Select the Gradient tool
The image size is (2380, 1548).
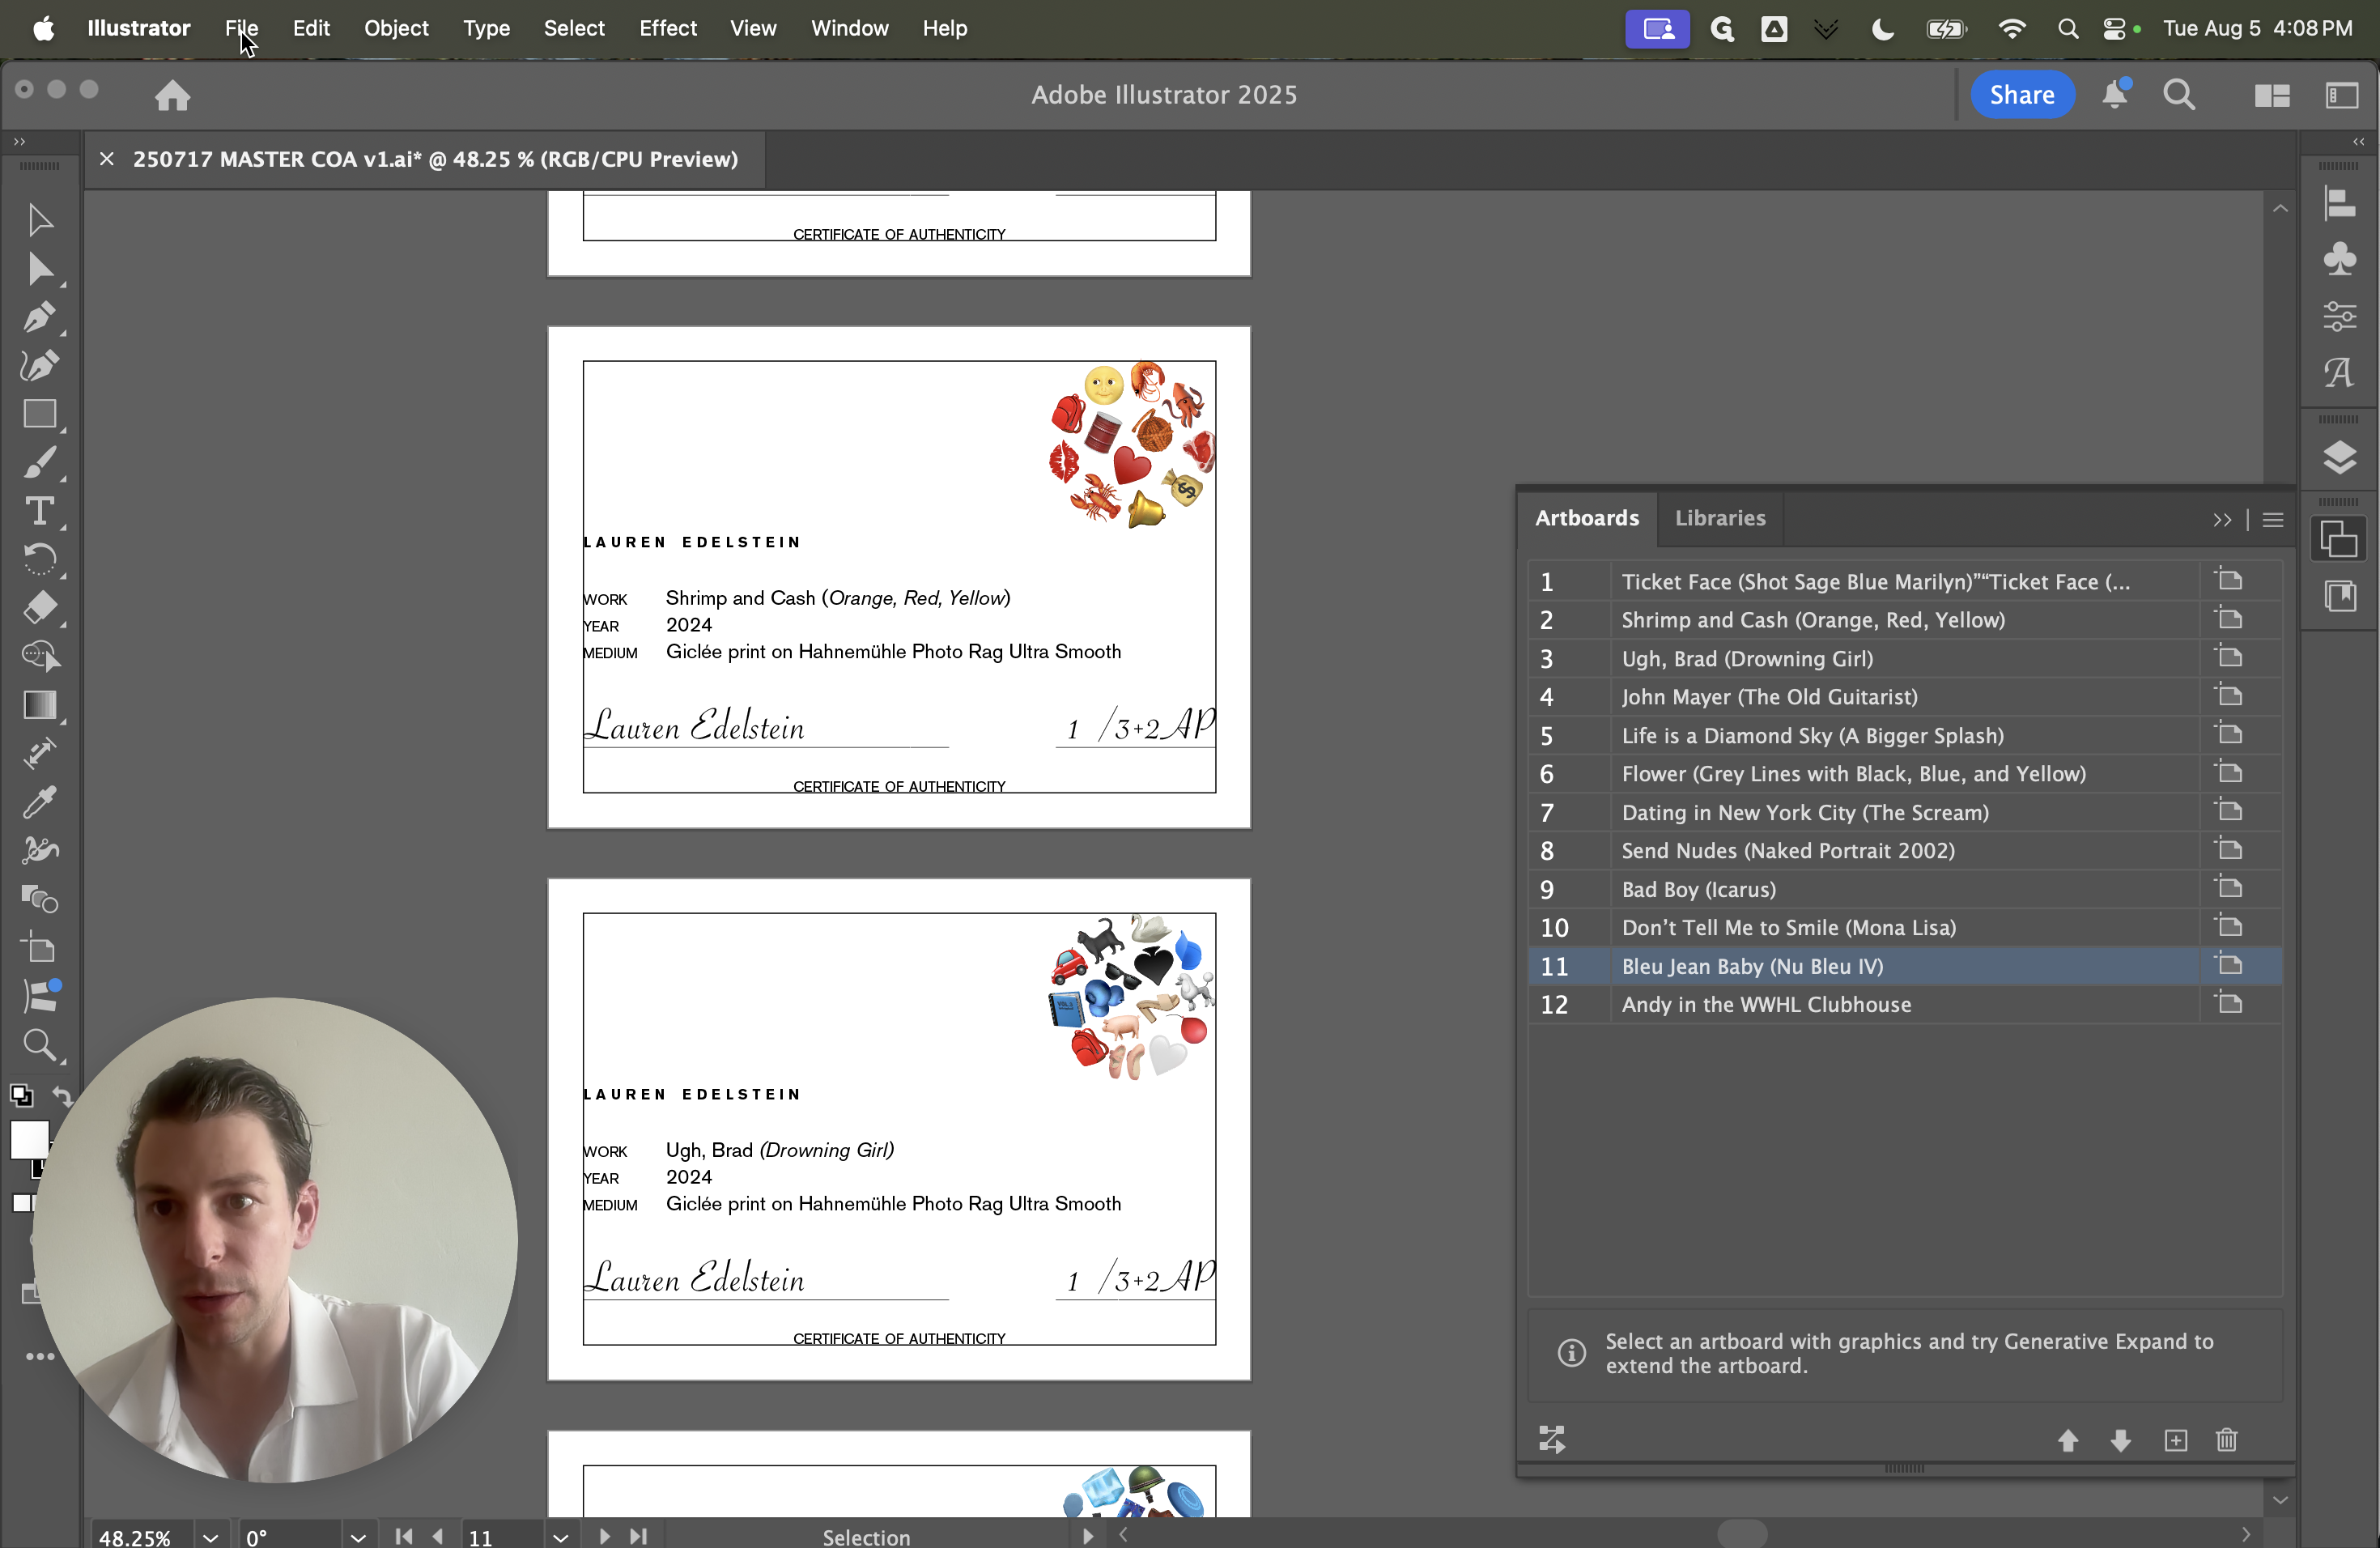[x=40, y=705]
